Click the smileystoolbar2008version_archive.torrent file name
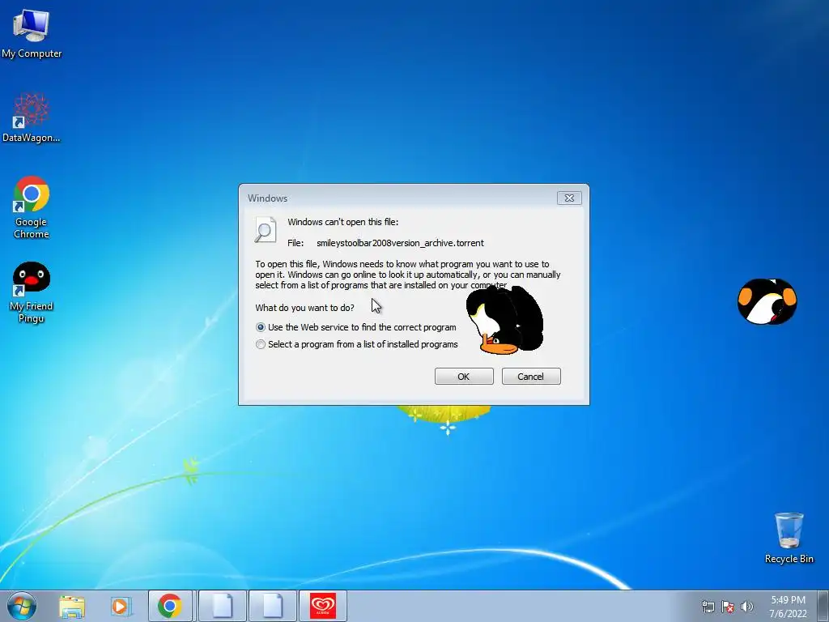This screenshot has height=622, width=829. [x=400, y=243]
